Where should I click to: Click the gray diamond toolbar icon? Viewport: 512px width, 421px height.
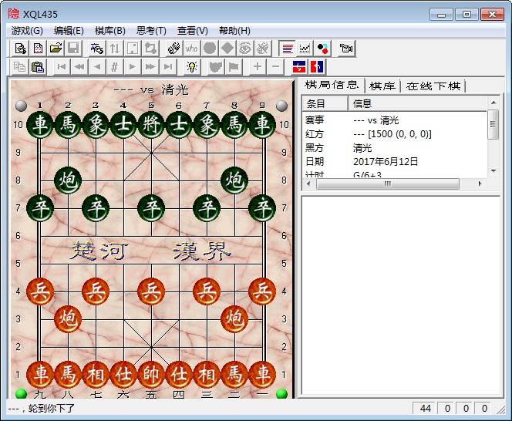tap(227, 49)
